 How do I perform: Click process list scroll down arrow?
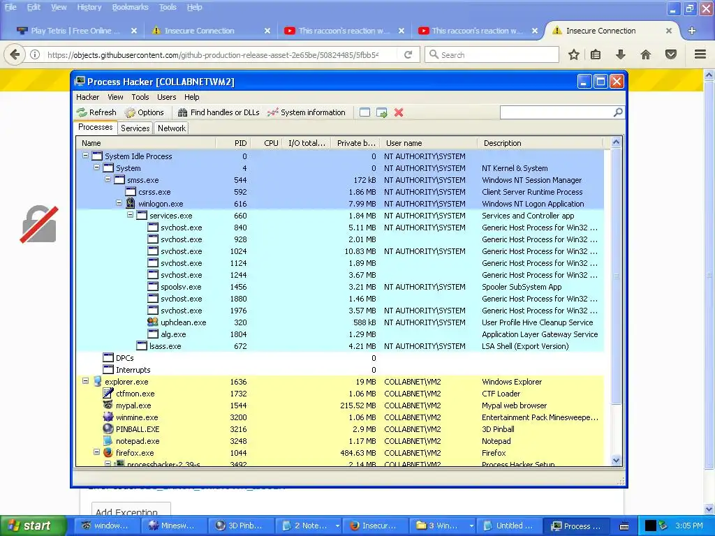[616, 461]
